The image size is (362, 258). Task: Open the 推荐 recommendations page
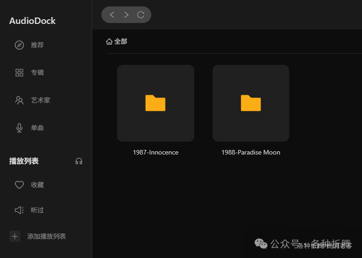coord(37,45)
